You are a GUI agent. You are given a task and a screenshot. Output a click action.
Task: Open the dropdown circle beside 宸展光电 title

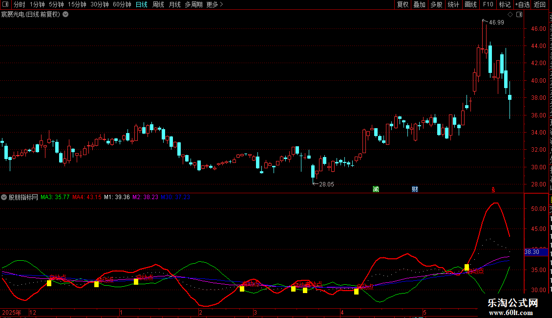tap(65, 15)
